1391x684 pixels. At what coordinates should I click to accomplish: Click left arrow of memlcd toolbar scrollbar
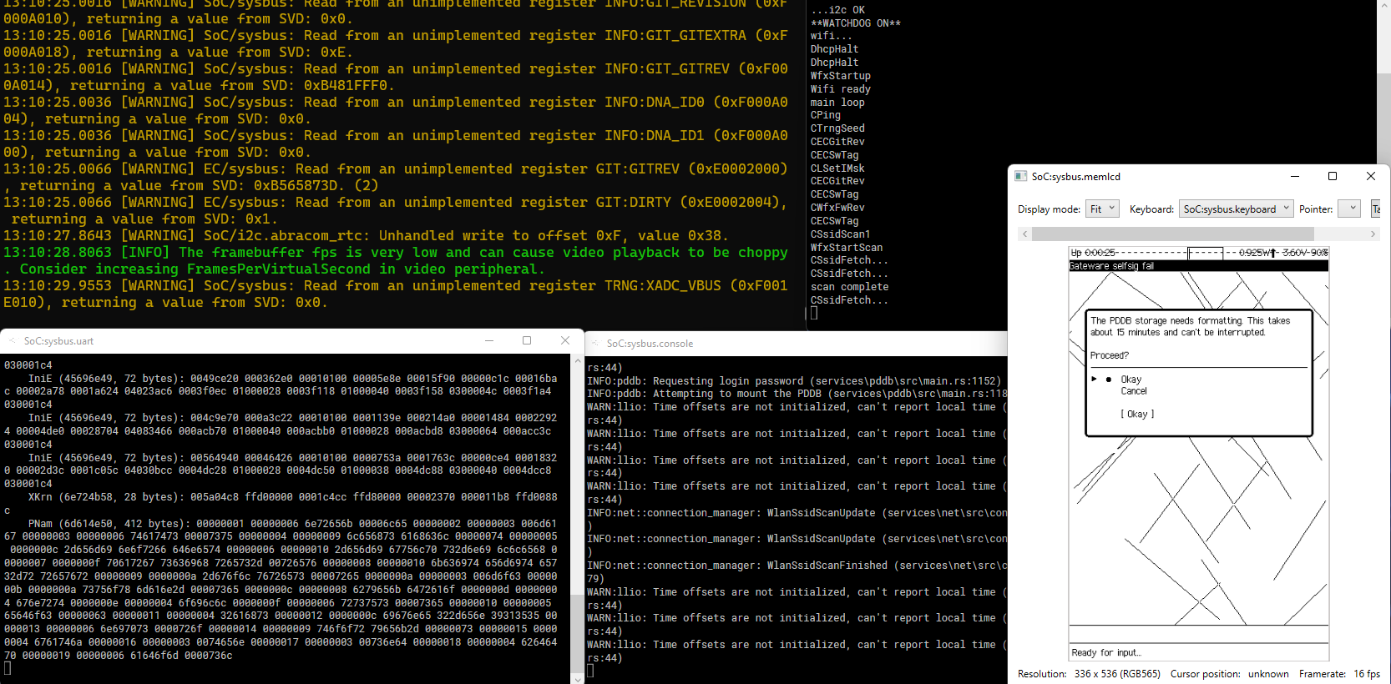pyautogui.click(x=1025, y=234)
